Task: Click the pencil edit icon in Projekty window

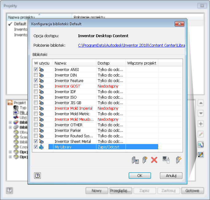Action: [x=200, y=134]
